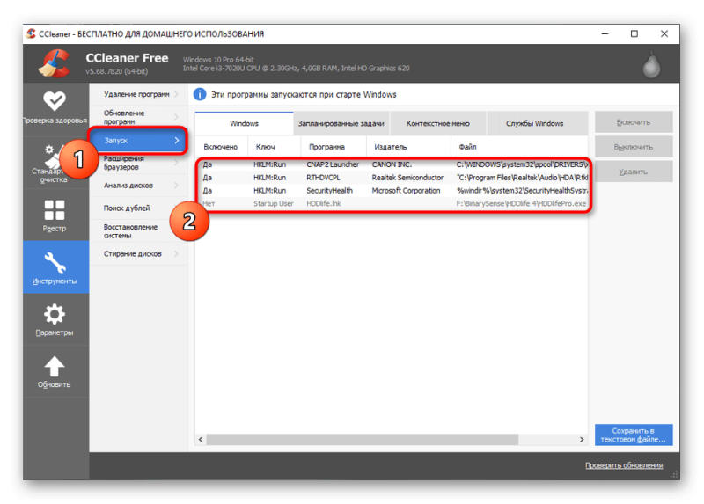Open the Health Check heart icon
Image resolution: width=704 pixels, height=504 pixels.
click(x=55, y=100)
